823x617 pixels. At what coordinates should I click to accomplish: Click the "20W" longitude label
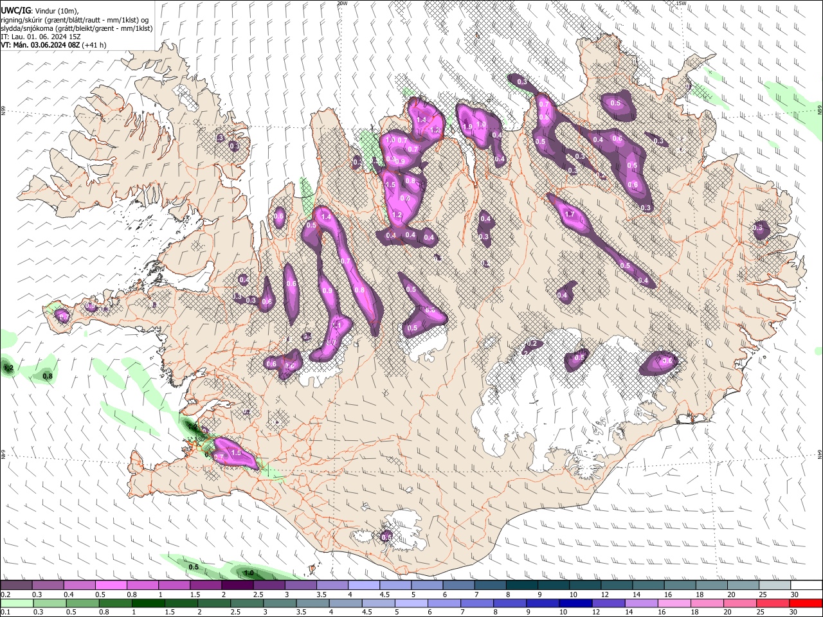[343, 3]
